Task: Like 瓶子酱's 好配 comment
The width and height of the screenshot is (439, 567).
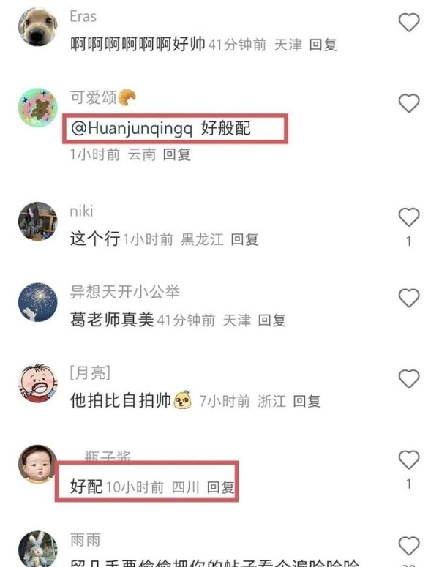Action: 408,460
